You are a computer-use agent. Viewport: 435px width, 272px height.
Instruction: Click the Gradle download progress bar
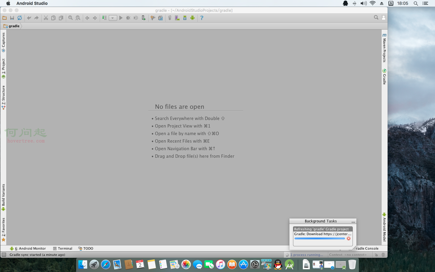(320, 238)
